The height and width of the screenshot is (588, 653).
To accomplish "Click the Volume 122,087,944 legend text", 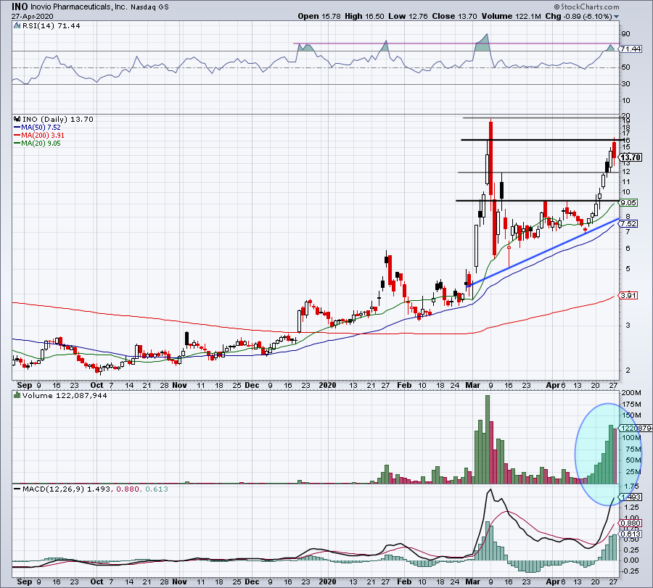I will coord(65,395).
